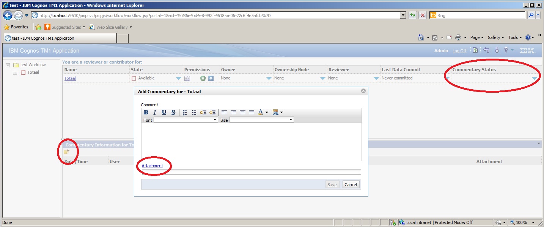Select Totaal in the workflow tree
This screenshot has height=227, width=544.
(33, 72)
